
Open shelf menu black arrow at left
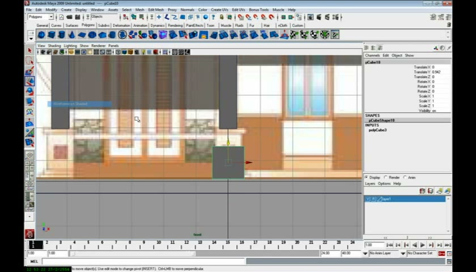31,39
